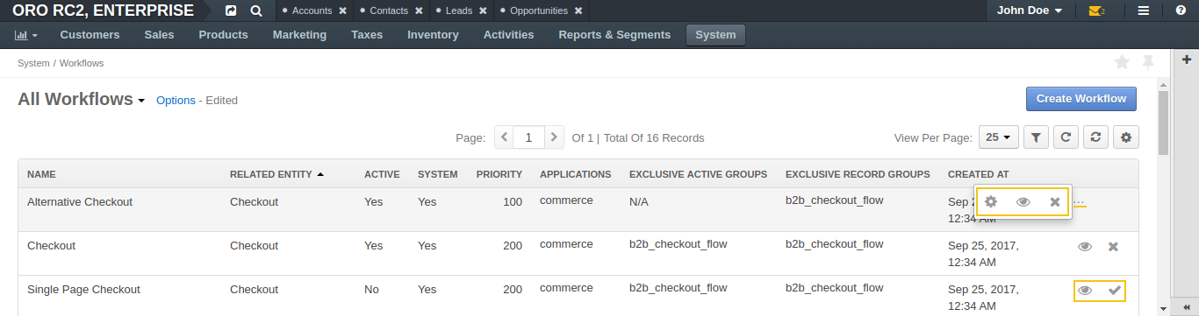Open the Customers menu
This screenshot has width=1199, height=316.
pyautogui.click(x=90, y=35)
